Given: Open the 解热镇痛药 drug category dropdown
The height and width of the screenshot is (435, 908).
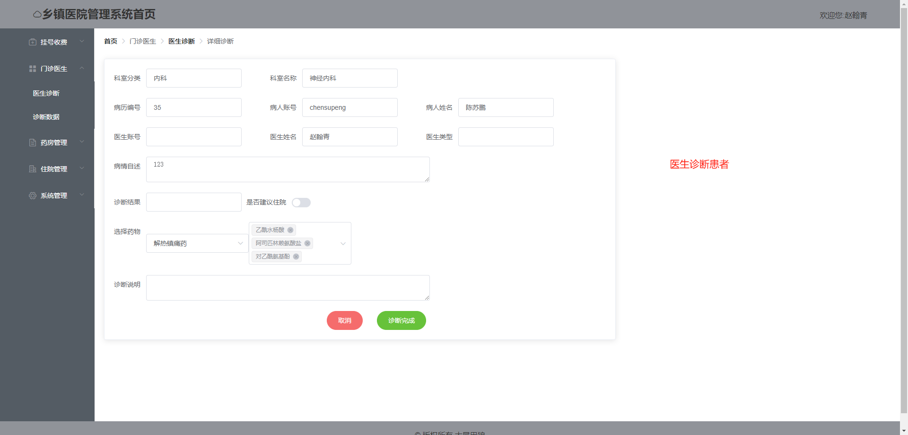Looking at the screenshot, I should pos(197,243).
